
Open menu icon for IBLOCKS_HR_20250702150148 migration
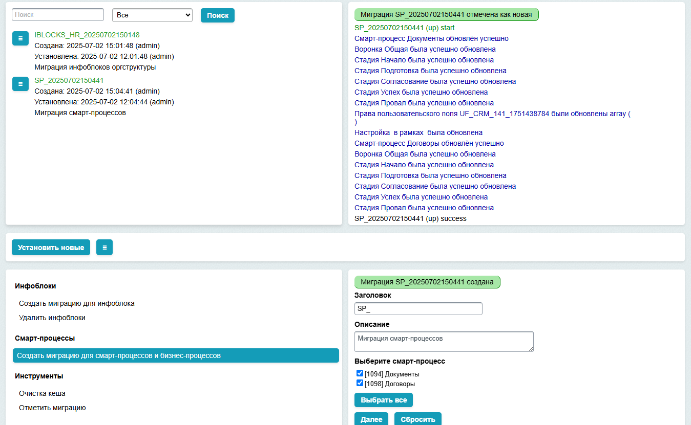(x=20, y=38)
